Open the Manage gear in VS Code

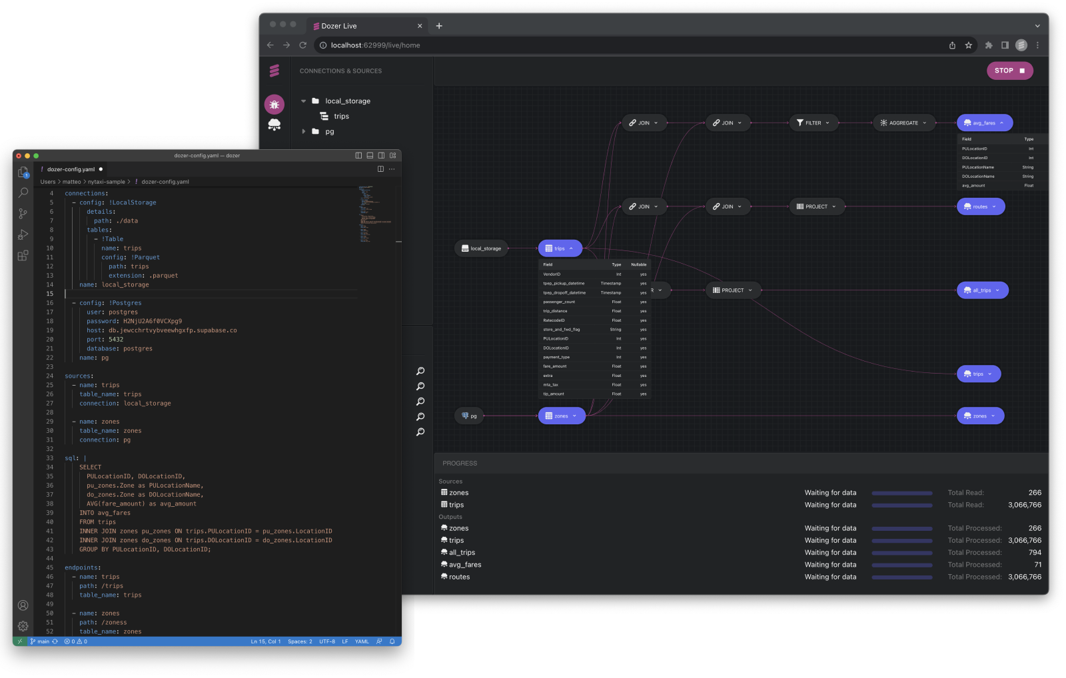click(x=23, y=626)
